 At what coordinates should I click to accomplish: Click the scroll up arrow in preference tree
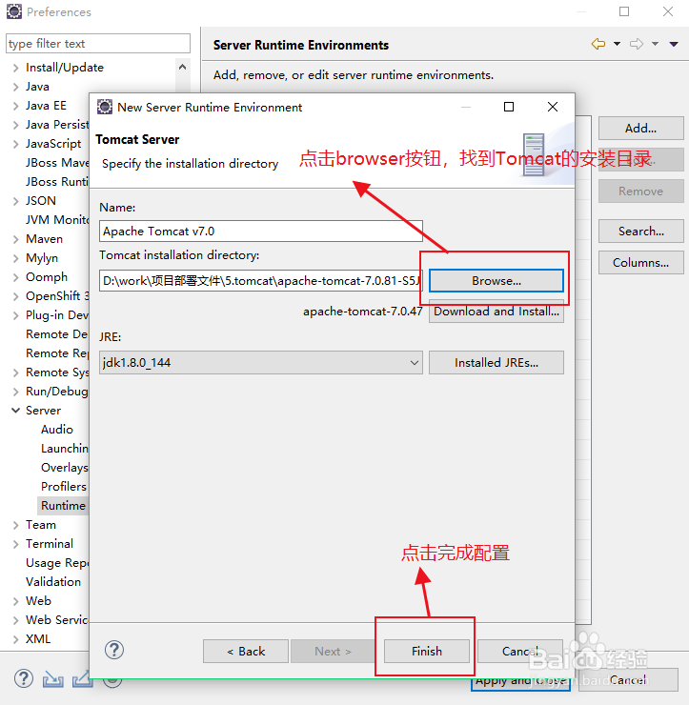point(182,68)
